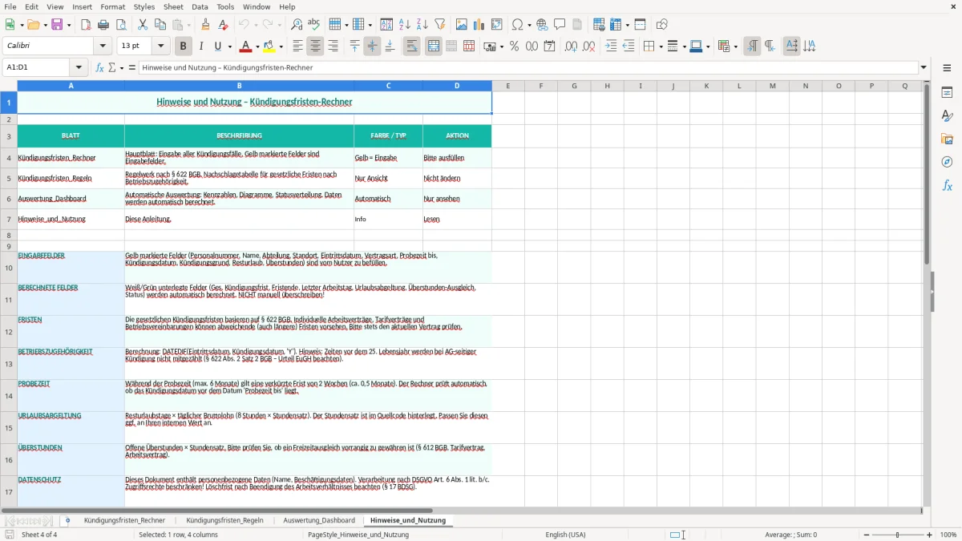Switch to Auswertung_Dashboard sheet tab

[318, 520]
